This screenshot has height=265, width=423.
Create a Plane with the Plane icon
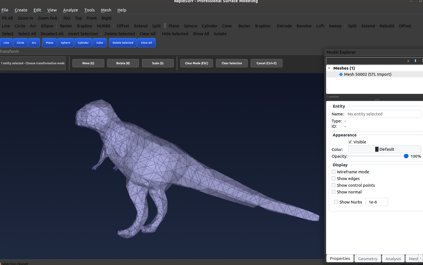49,42
